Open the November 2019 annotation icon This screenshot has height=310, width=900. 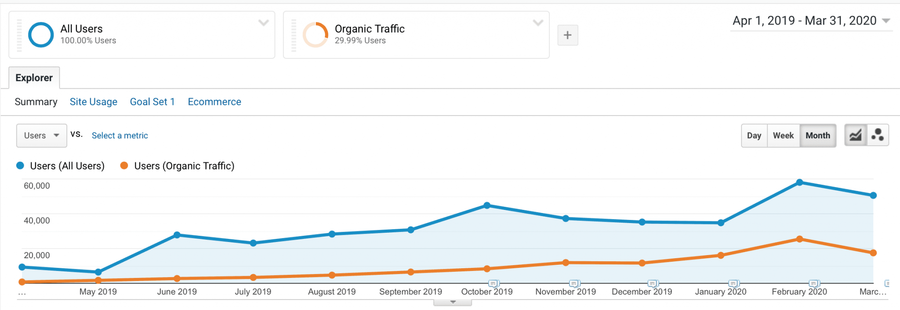pos(574,284)
